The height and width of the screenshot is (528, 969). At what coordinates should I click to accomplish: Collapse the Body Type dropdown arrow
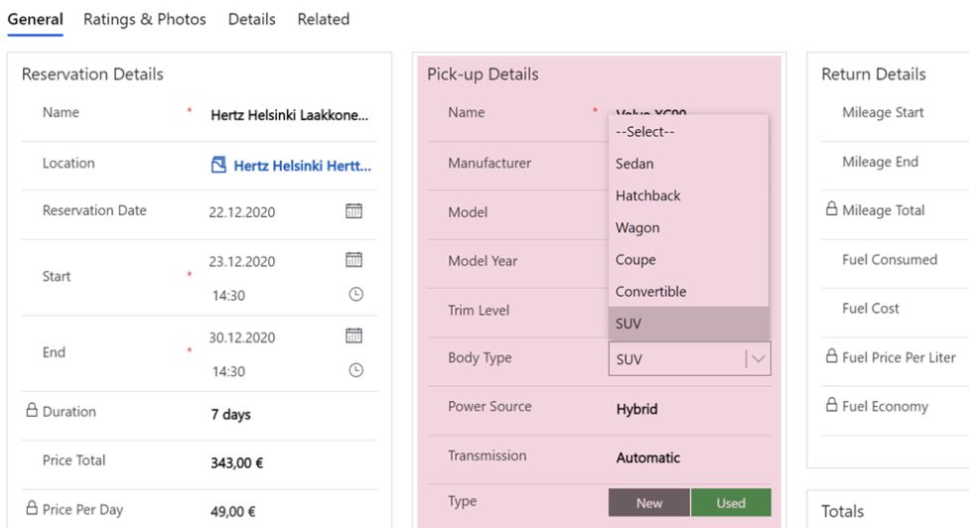point(759,359)
